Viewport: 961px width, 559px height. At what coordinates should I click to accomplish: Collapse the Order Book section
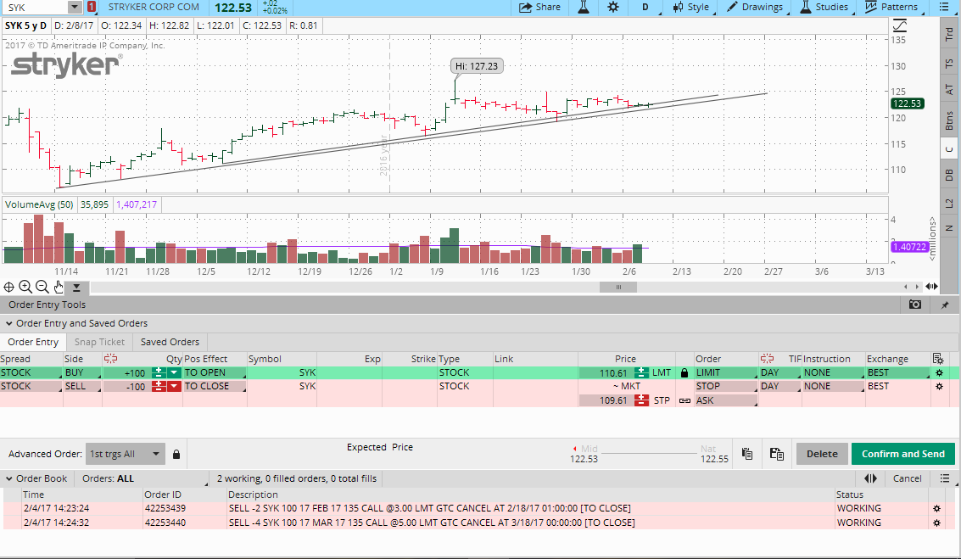pyautogui.click(x=9, y=478)
